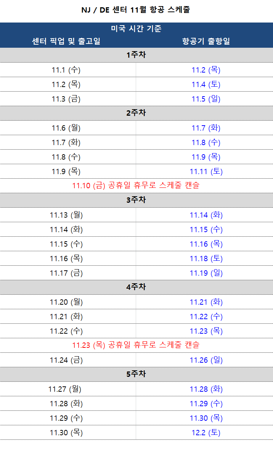Click the 센터 픽업 및 출고일 column header
The height and width of the screenshot is (457, 273).
66,41
